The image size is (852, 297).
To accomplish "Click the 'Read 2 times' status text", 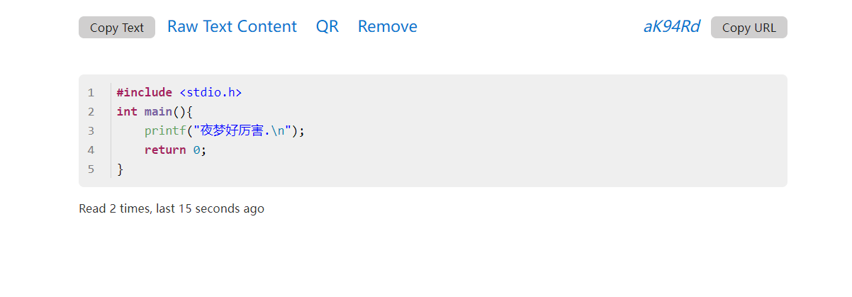I will pyautogui.click(x=172, y=209).
